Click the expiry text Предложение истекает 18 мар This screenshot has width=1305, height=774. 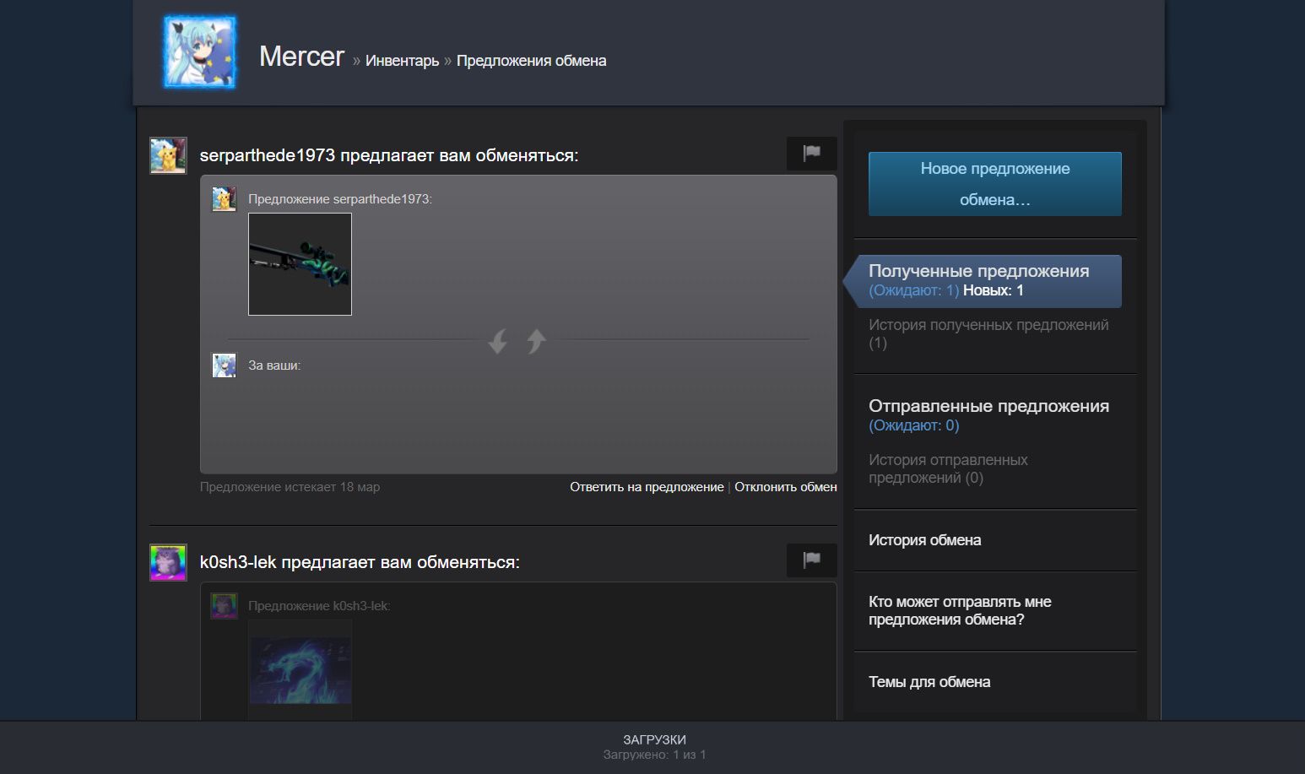click(290, 487)
